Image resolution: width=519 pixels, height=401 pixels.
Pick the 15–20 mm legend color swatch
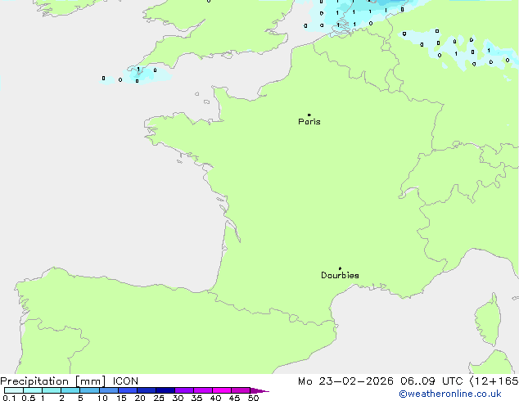pyautogui.click(x=127, y=390)
